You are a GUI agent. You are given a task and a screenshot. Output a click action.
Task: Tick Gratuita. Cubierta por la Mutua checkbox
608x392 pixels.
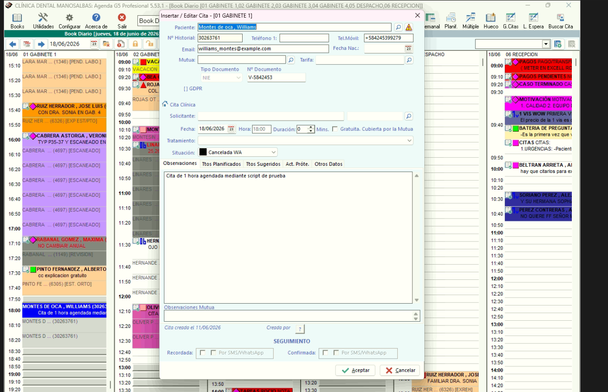pyautogui.click(x=335, y=129)
